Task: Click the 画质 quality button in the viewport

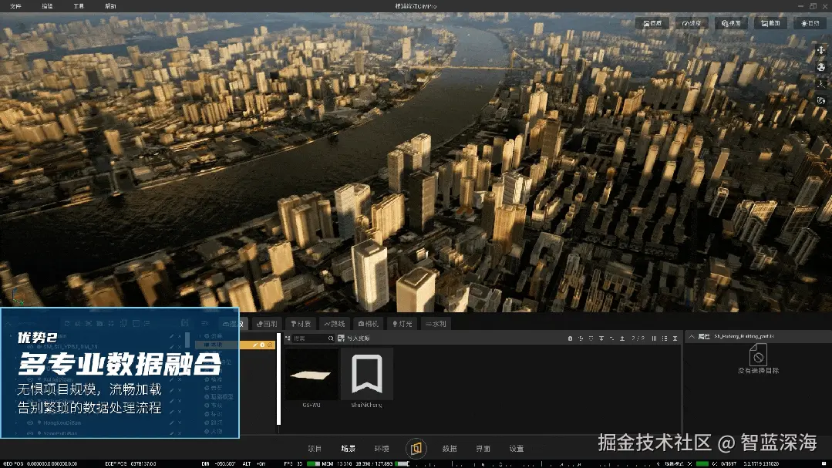Action: coord(652,23)
